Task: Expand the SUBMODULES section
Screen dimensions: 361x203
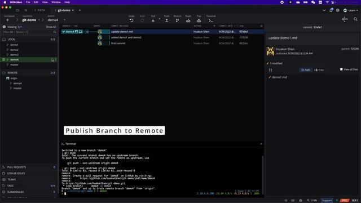Action: pyautogui.click(x=29, y=192)
